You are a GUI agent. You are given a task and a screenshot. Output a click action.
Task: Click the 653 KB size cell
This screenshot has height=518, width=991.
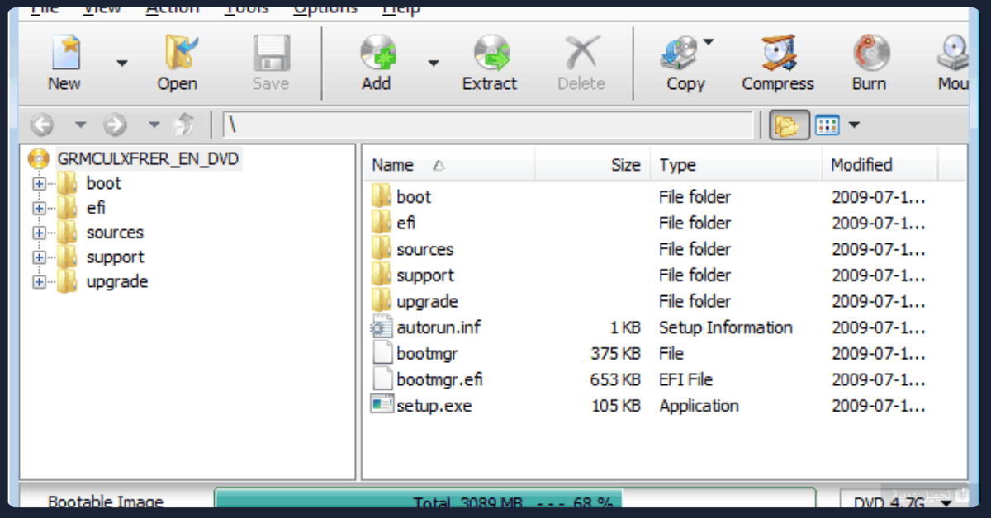616,380
